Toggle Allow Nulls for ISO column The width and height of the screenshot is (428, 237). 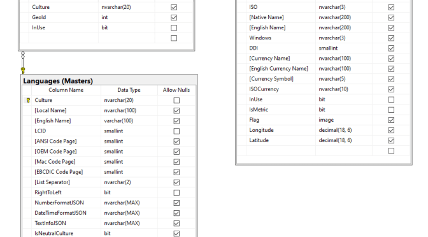click(x=391, y=8)
